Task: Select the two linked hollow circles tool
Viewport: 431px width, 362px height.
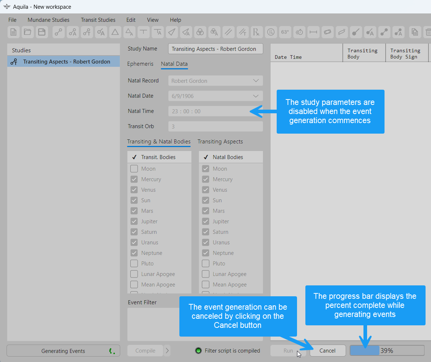Action: [58, 32]
